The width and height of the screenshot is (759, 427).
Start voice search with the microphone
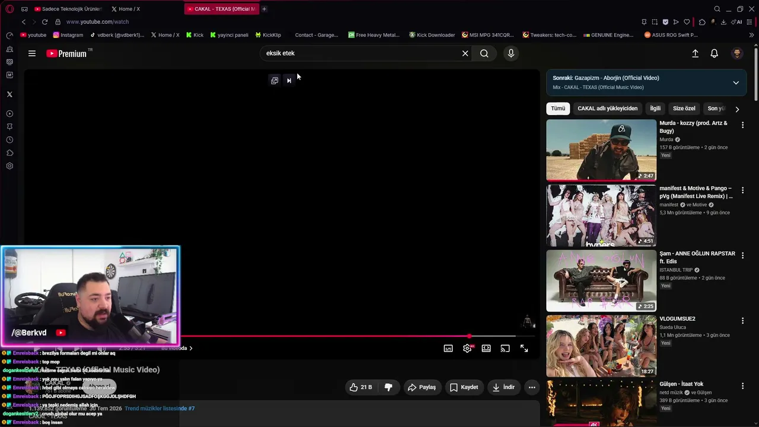point(511,53)
